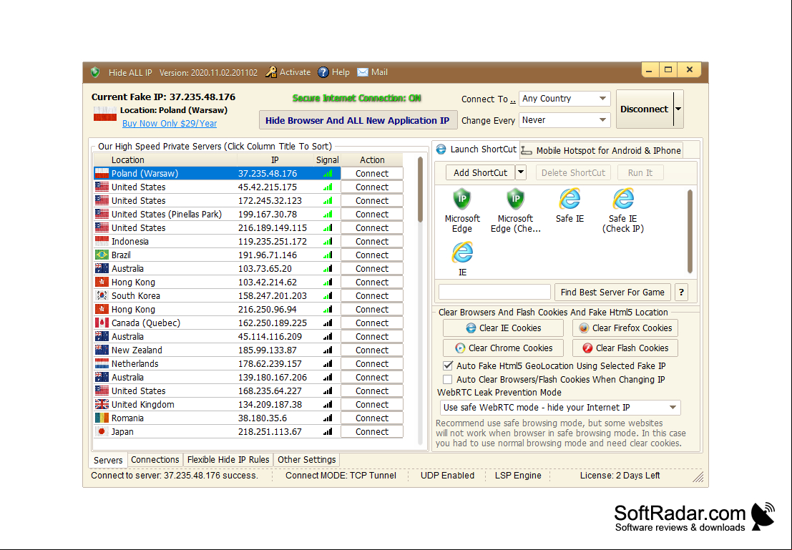Enable Auto Clear Browsers/Flash Cookies checkbox
The width and height of the screenshot is (792, 550).
click(x=448, y=379)
